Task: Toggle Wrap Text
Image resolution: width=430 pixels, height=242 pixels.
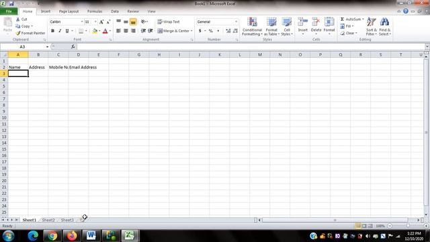Action: coord(169,22)
